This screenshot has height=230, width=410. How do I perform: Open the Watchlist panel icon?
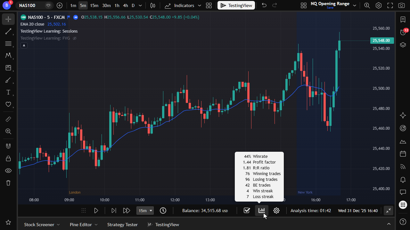pos(403,19)
